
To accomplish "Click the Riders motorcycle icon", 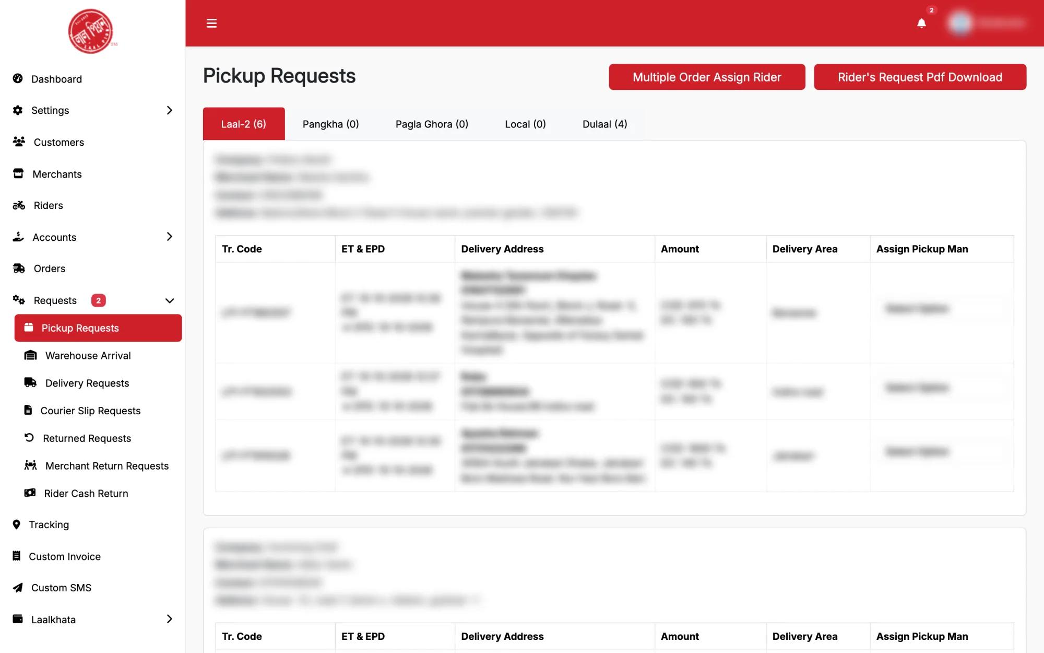I will [x=19, y=205].
